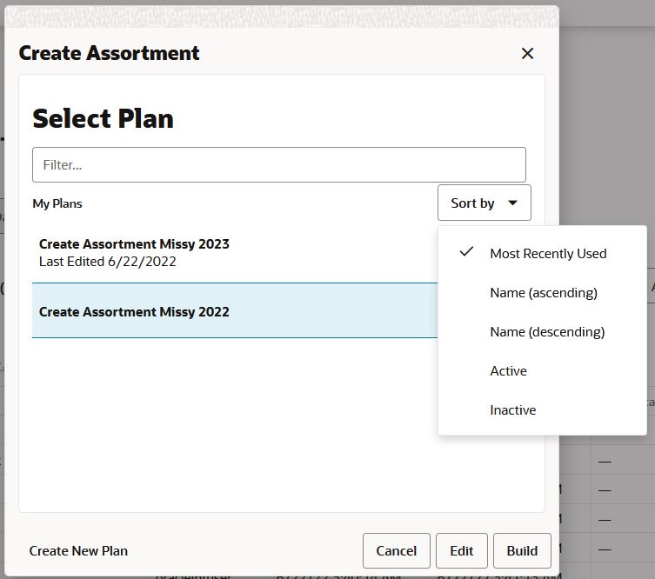655x579 pixels.
Task: Click the Edit button
Action: pyautogui.click(x=462, y=550)
